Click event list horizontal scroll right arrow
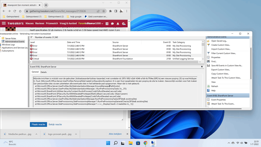Screen dimensions: 261x147 pyautogui.click(x=200, y=62)
